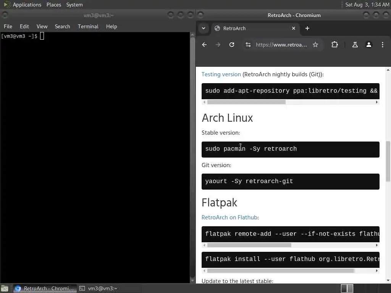Viewport: 391px width, 293px height.
Task: Click the Stable version label
Action: pyautogui.click(x=220, y=132)
